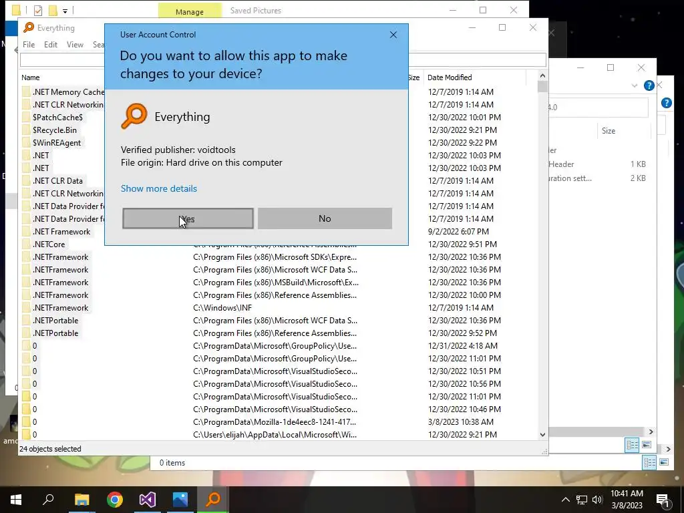Show hidden system tray icons

(x=565, y=500)
